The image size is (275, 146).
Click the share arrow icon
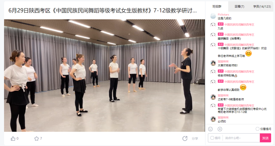pyautogui.click(x=185, y=139)
